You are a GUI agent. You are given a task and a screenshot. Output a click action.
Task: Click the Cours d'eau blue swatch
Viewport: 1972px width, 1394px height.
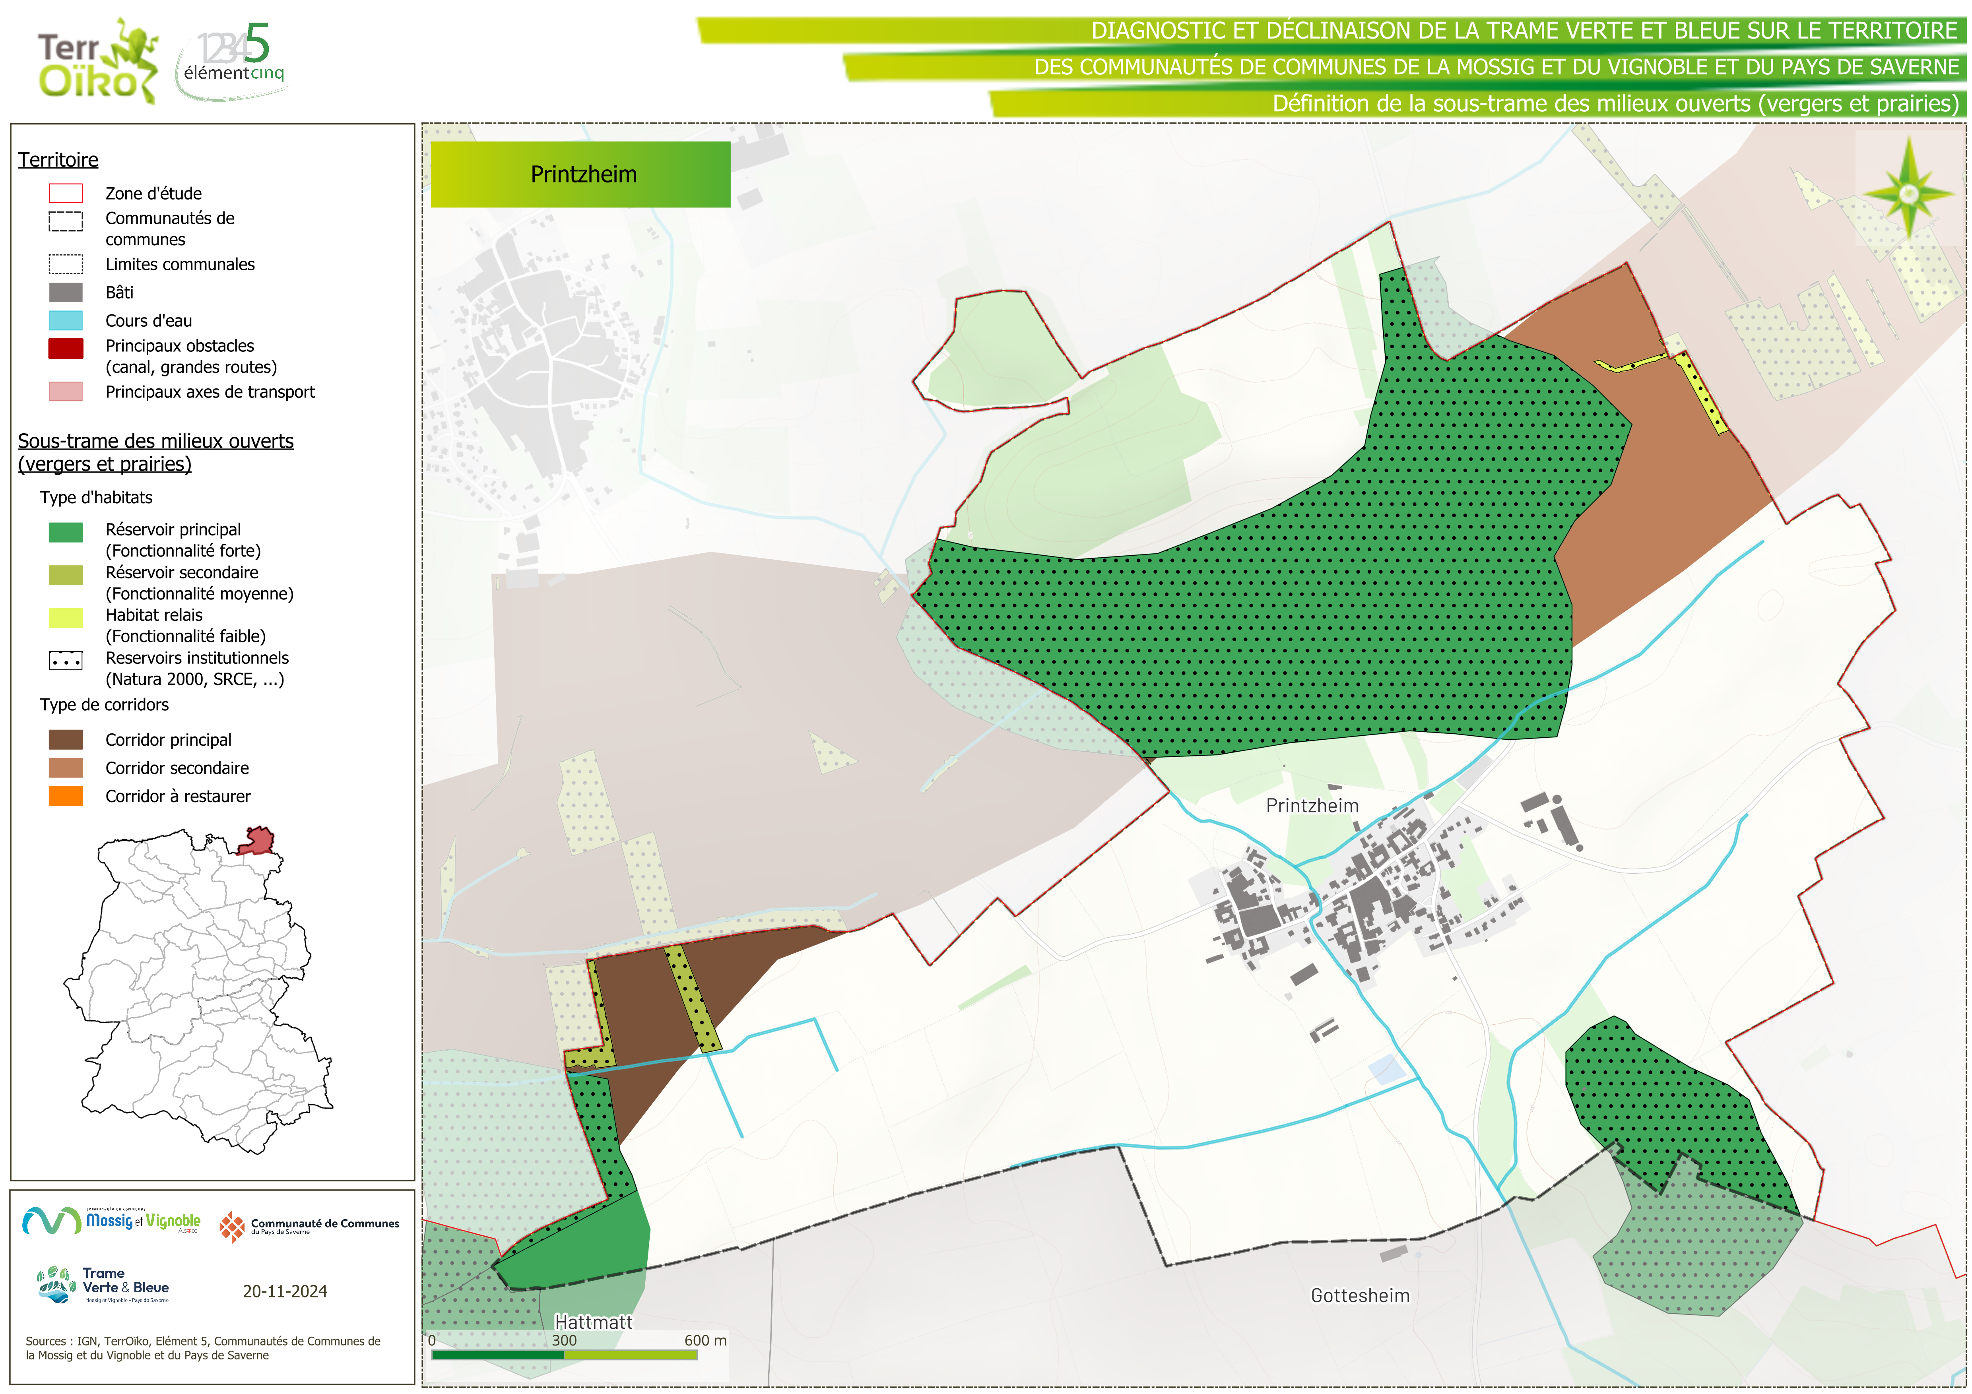(x=66, y=320)
